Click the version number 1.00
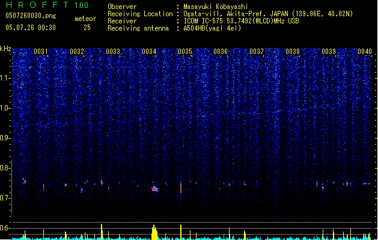 pos(82,5)
